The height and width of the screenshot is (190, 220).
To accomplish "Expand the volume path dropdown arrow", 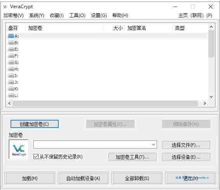I will click(154, 144).
